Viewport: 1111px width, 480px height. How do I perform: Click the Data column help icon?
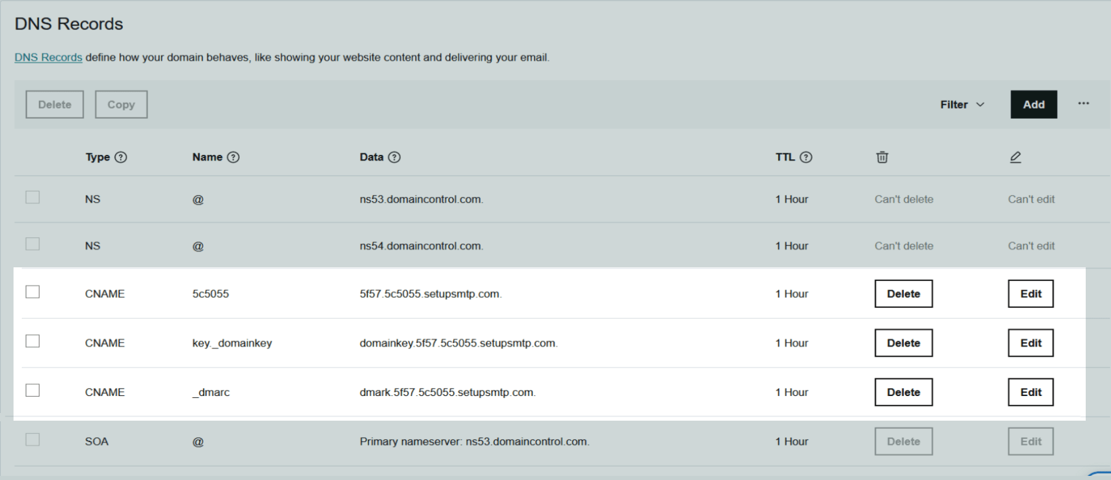coord(394,157)
